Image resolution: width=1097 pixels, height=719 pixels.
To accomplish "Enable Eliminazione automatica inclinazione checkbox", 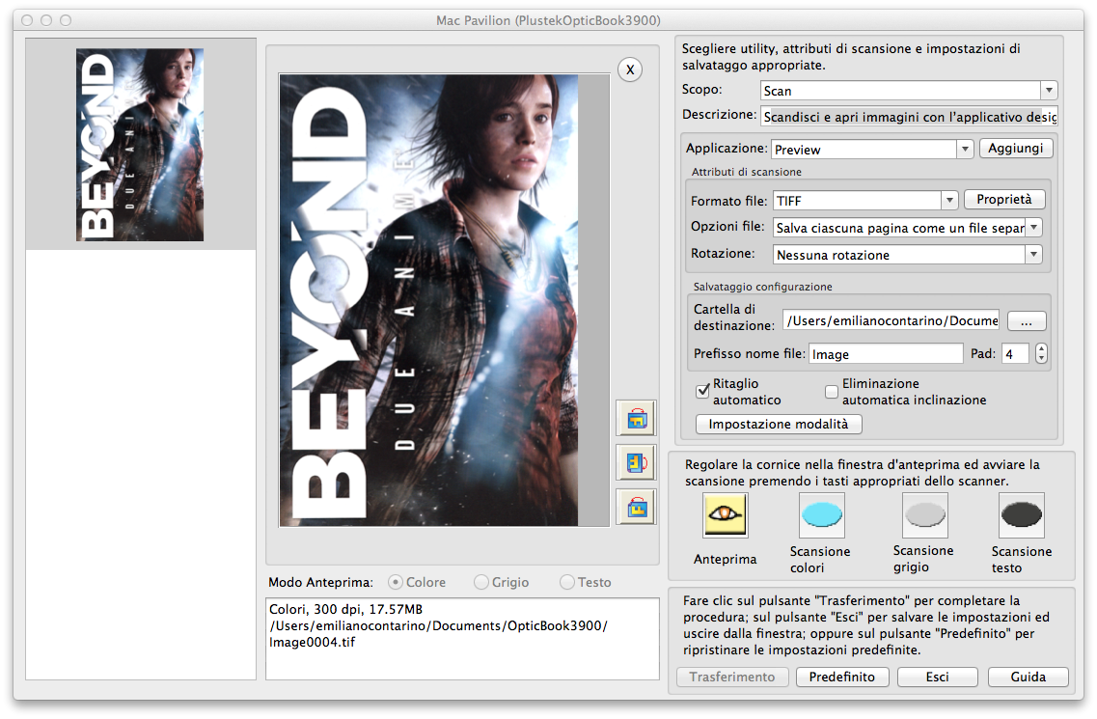I will click(x=831, y=391).
